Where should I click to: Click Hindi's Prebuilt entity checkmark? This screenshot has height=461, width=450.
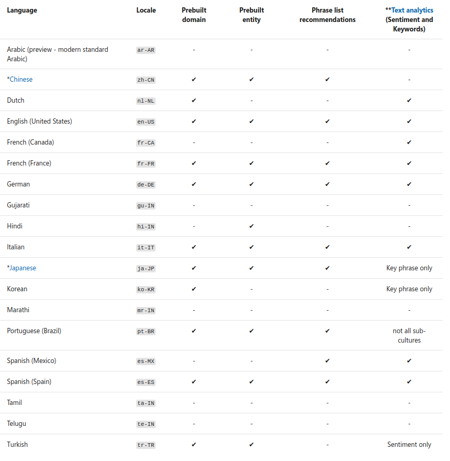[x=251, y=226]
